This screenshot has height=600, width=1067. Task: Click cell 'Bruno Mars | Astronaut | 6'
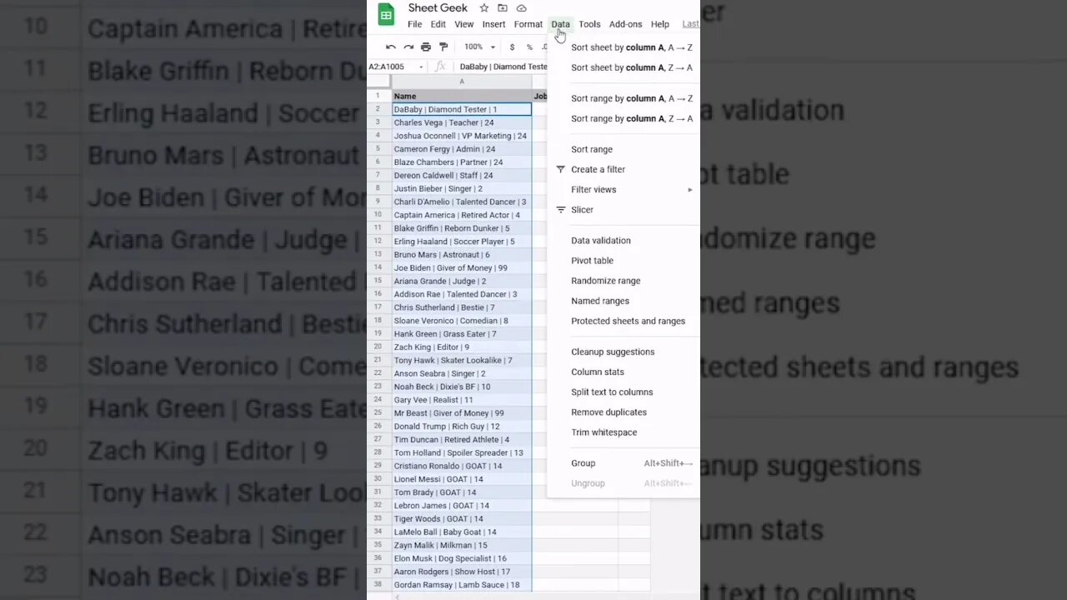click(x=462, y=254)
